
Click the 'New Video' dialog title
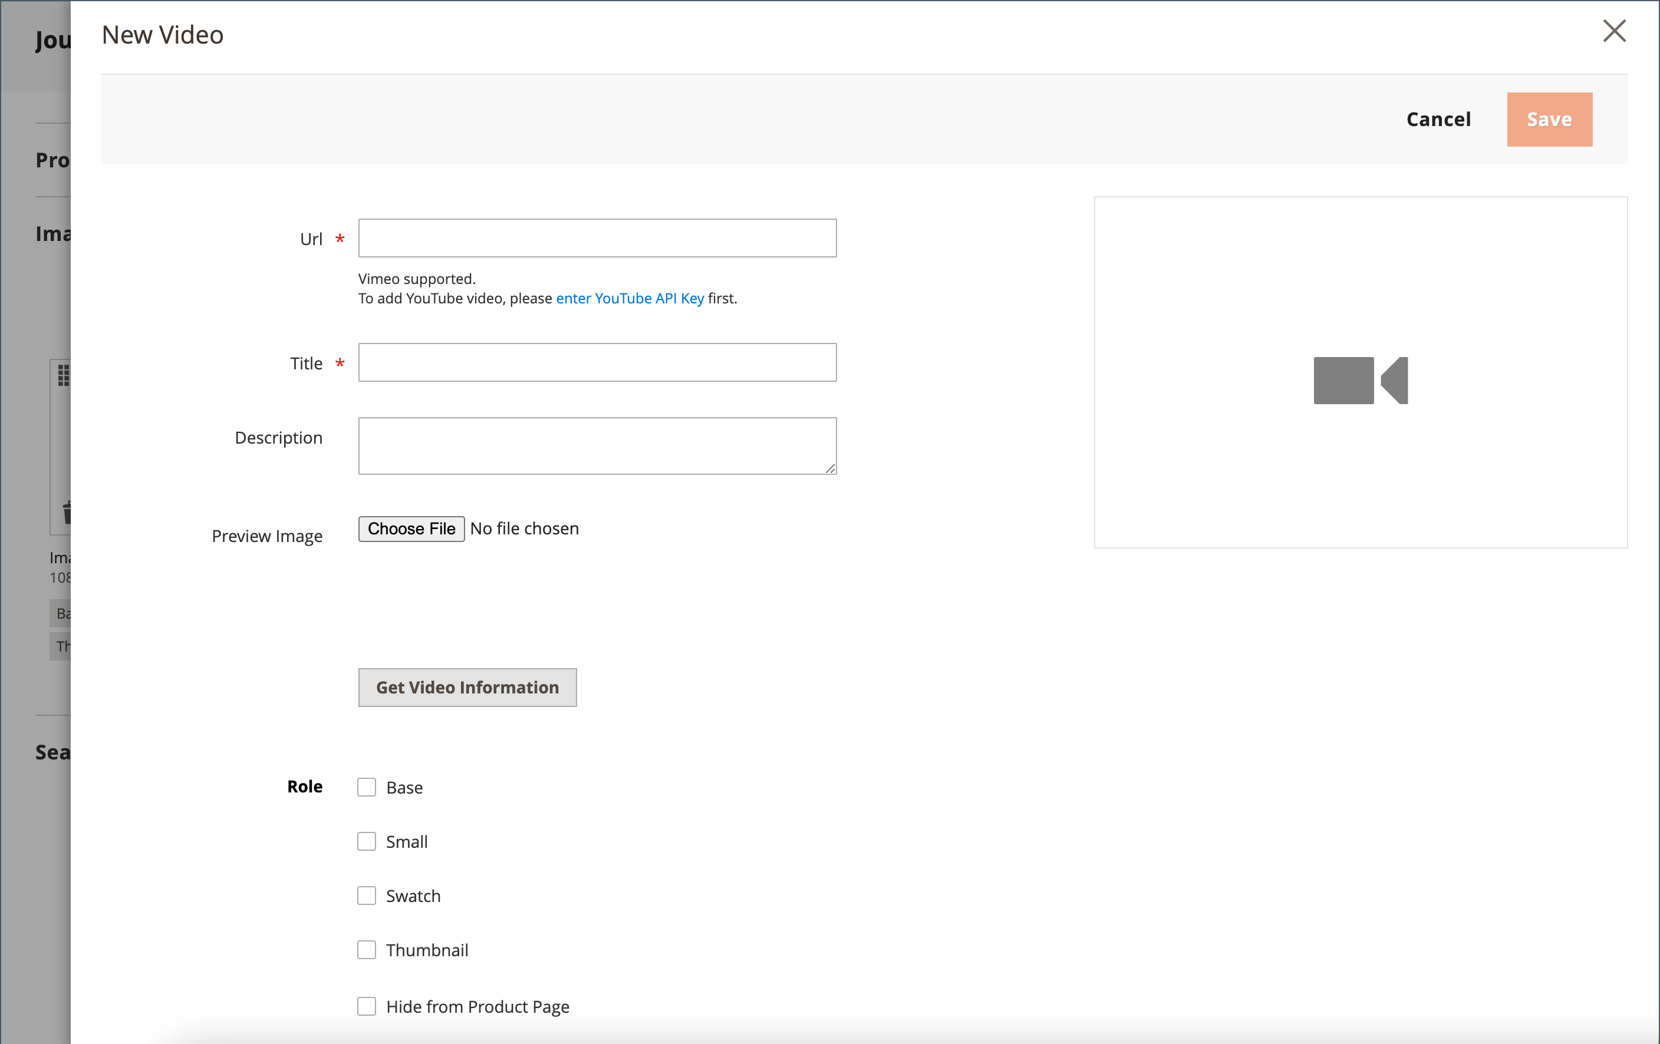point(163,34)
